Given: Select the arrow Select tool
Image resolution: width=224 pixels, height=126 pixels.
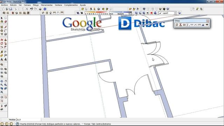Looking at the screenshot, I should pos(2,18).
